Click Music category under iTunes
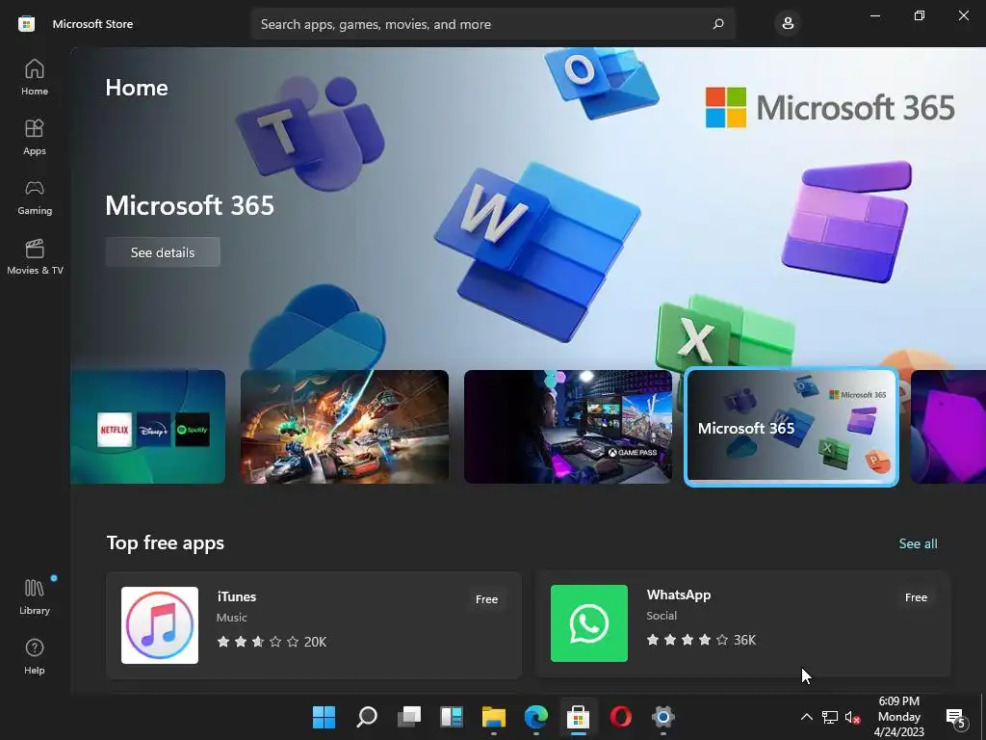 coord(231,618)
